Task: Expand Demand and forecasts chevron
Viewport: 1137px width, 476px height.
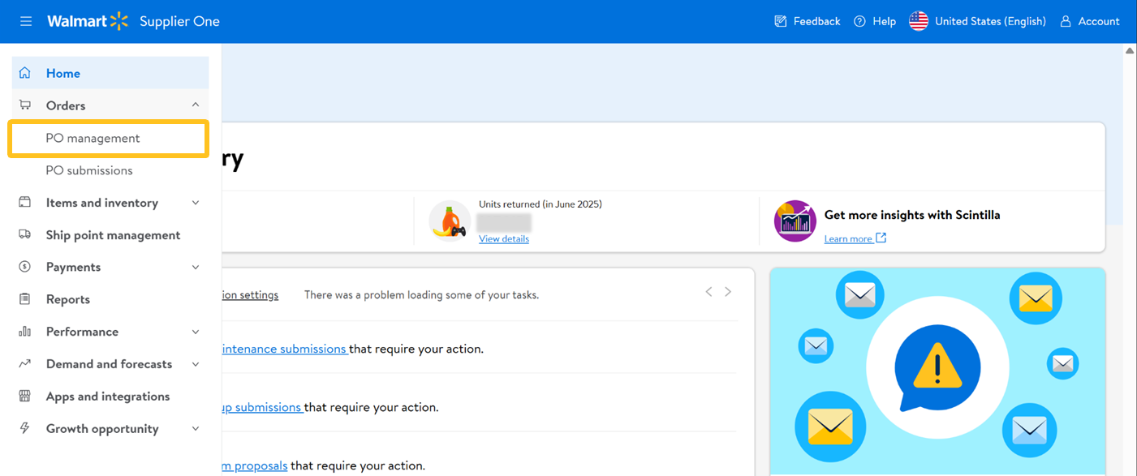Action: coord(196,364)
